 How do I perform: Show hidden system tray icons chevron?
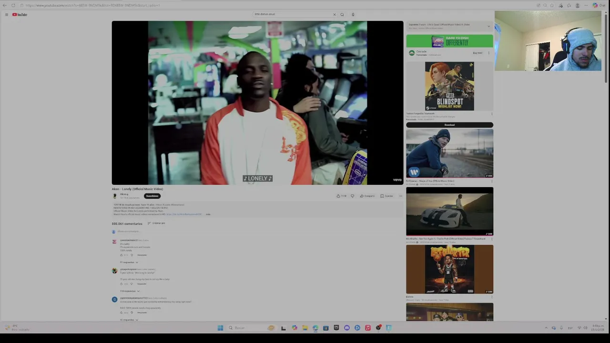tap(546, 328)
